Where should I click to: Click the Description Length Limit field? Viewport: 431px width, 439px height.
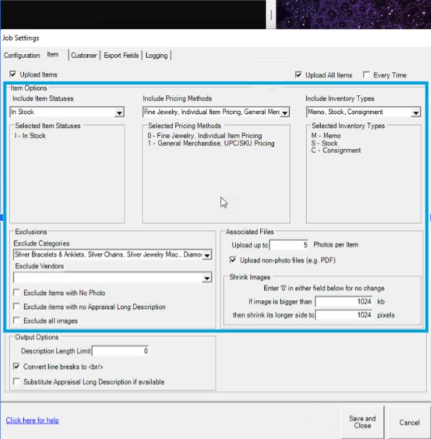(x=122, y=351)
